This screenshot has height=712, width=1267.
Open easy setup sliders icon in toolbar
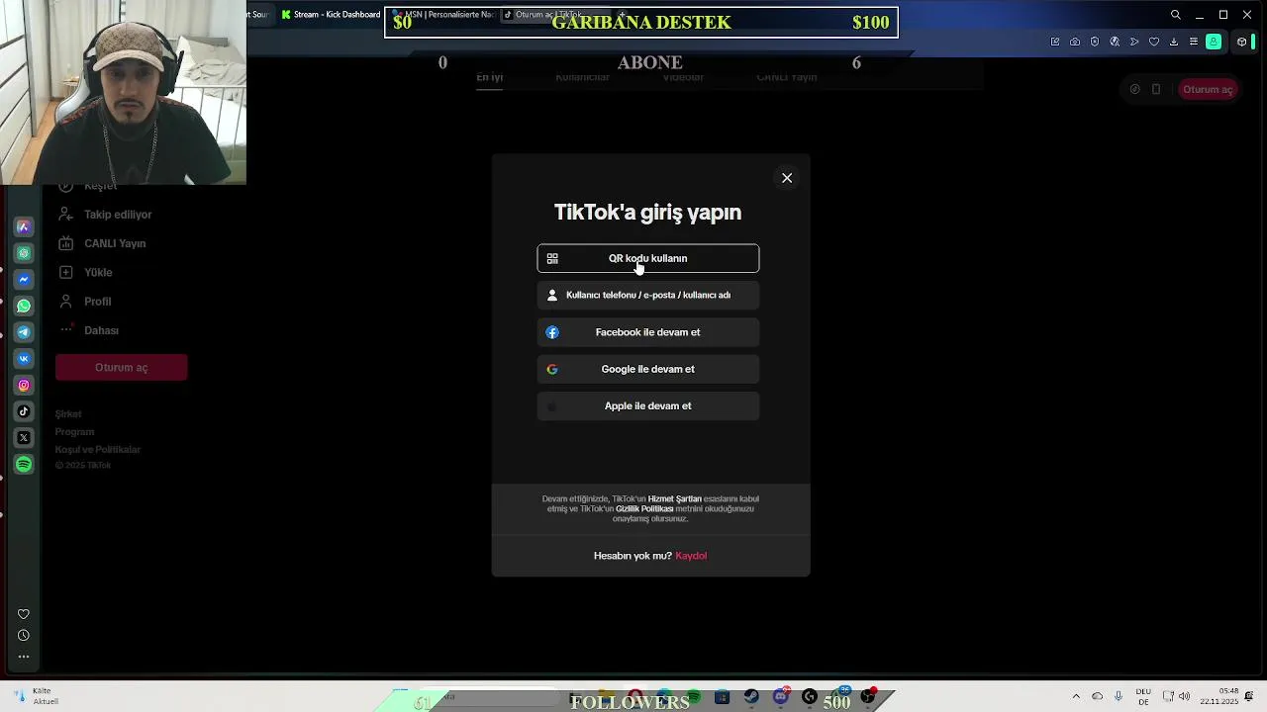point(1194,42)
